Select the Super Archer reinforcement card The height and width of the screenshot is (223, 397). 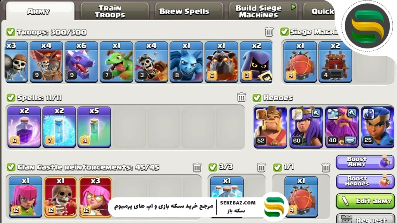pyautogui.click(x=95, y=197)
